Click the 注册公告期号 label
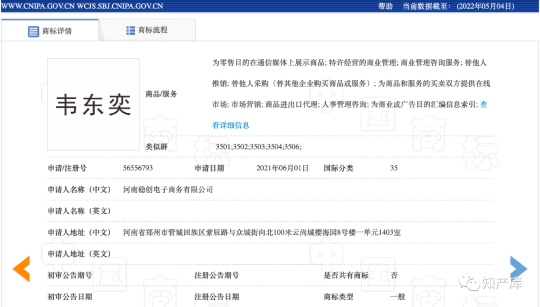The width and height of the screenshot is (540, 307). 217,275
